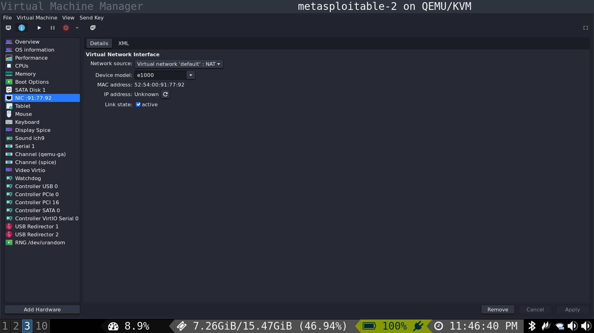Select Boot Options in the sidebar
594x333 pixels.
pos(42,82)
